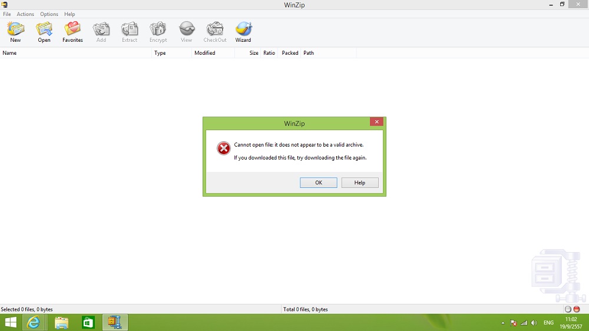The image size is (589, 331).
Task: Open the Help menu
Action: coord(70,14)
